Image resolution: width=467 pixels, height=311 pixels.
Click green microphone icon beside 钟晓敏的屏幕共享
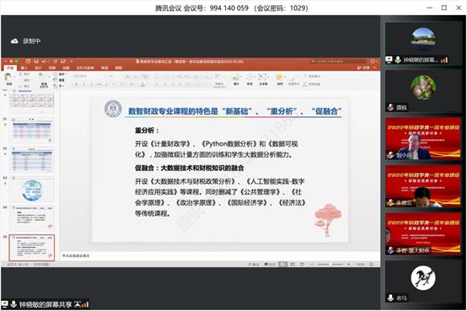(x=13, y=304)
